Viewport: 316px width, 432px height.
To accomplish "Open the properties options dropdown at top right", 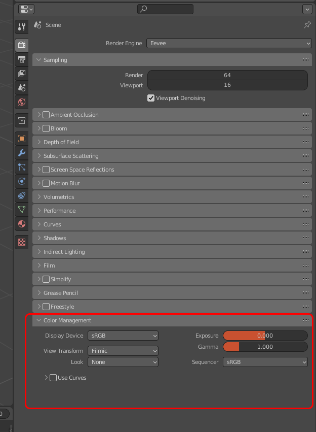I will (307, 9).
